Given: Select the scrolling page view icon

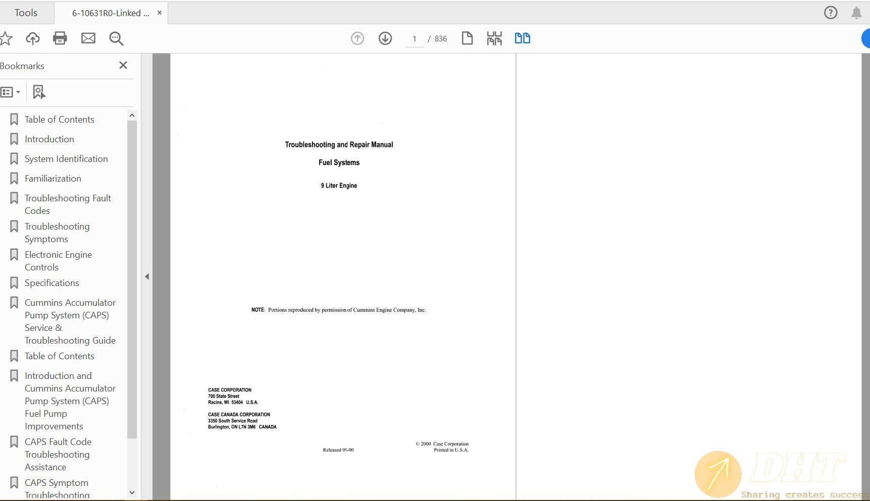Looking at the screenshot, I should coord(494,38).
